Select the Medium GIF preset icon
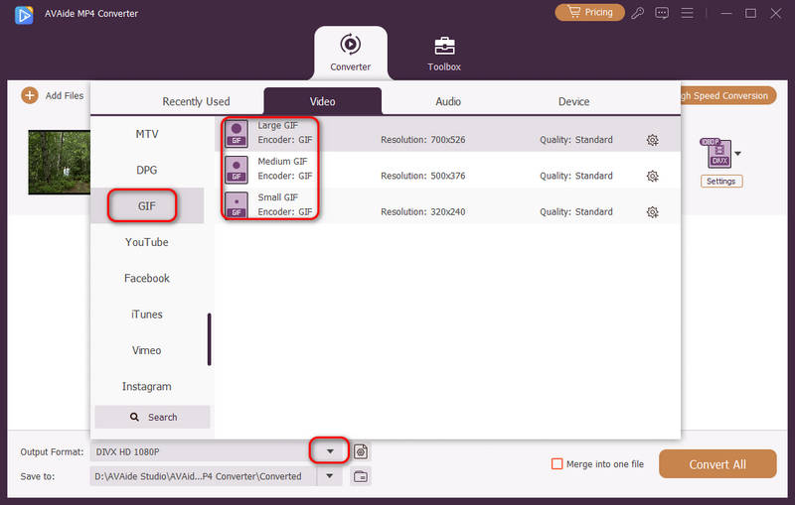Screen dimensions: 795x505 tap(237, 170)
